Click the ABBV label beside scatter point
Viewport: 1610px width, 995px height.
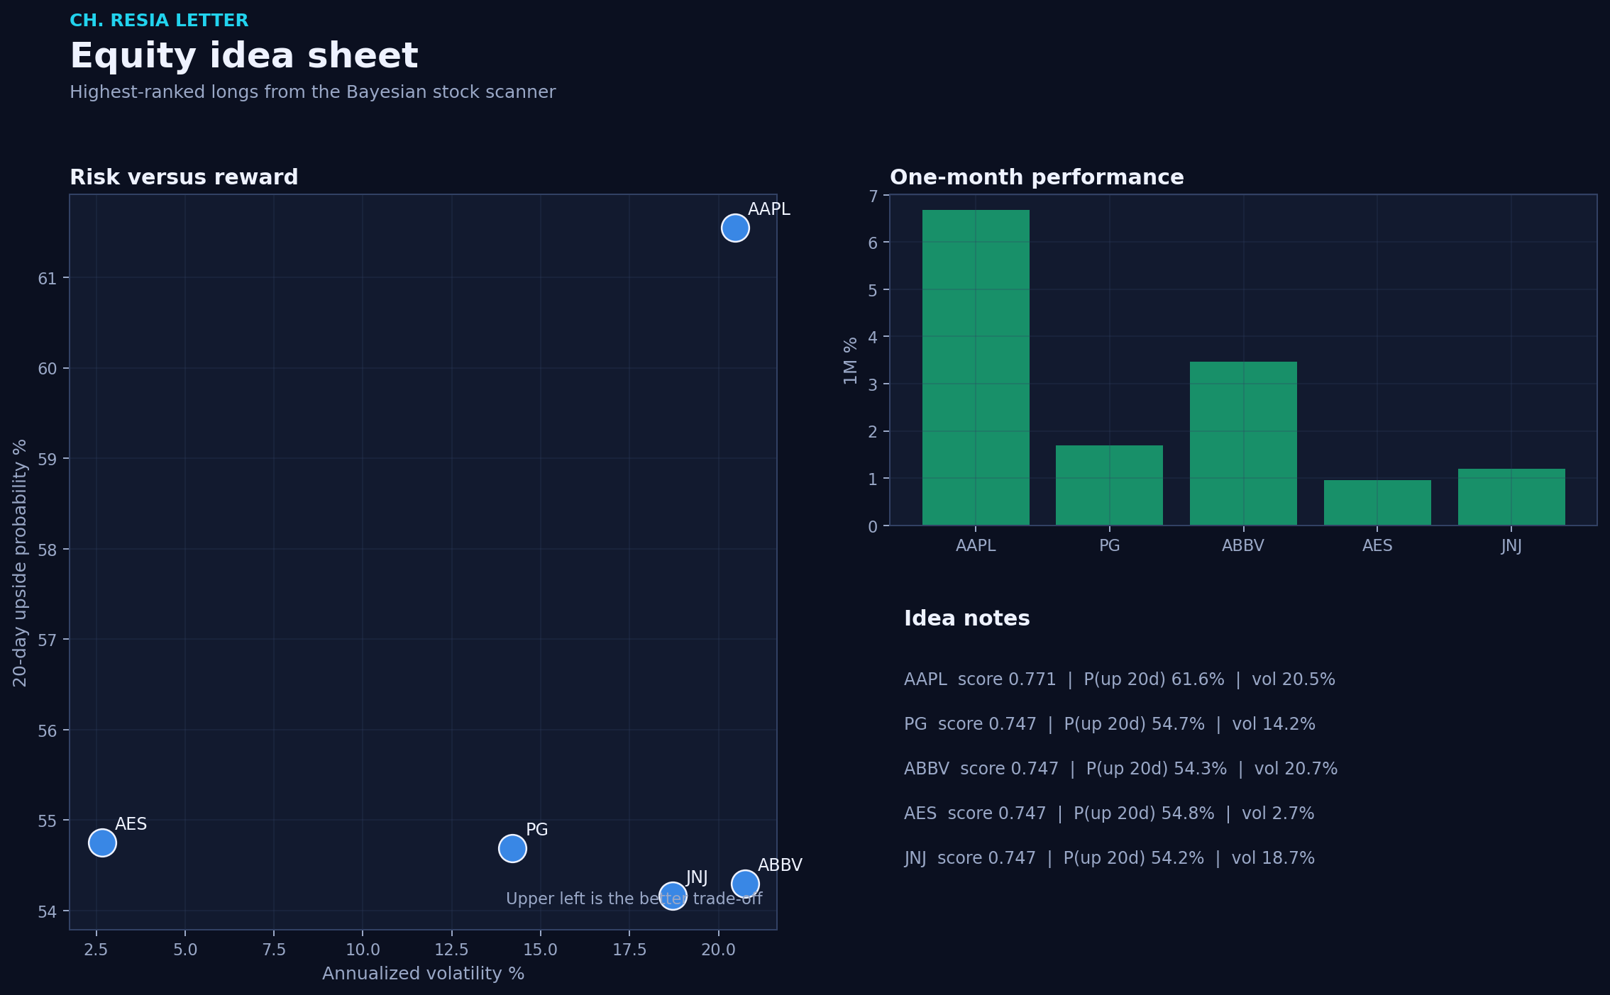(780, 865)
